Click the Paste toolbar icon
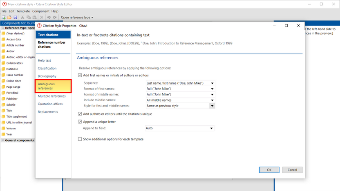340x191 pixels. click(34, 17)
